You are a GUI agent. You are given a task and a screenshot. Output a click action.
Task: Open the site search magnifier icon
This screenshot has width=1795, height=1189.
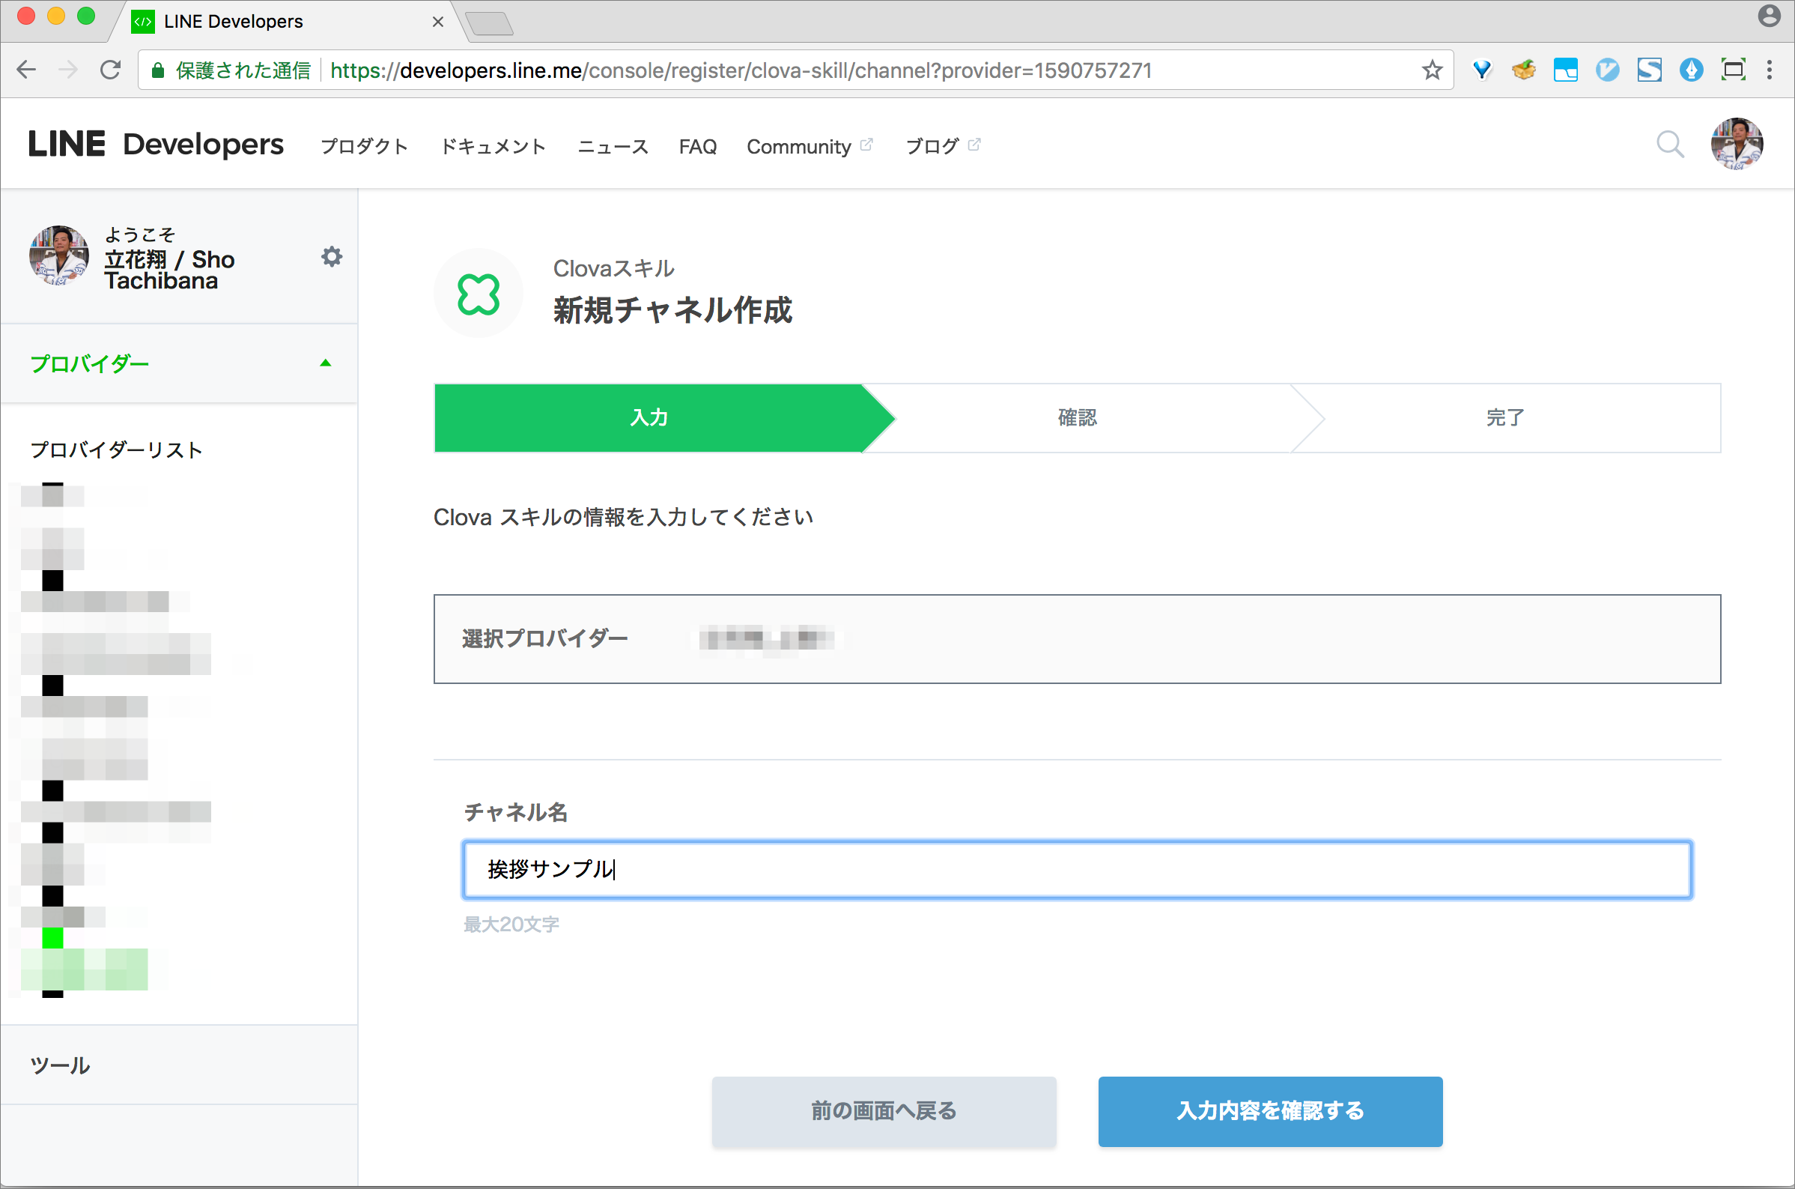pos(1669,144)
